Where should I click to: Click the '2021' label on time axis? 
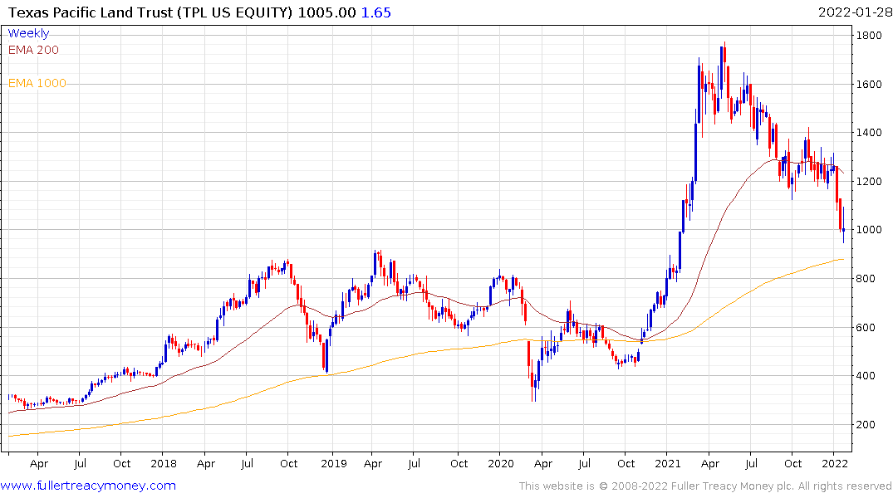click(x=668, y=464)
